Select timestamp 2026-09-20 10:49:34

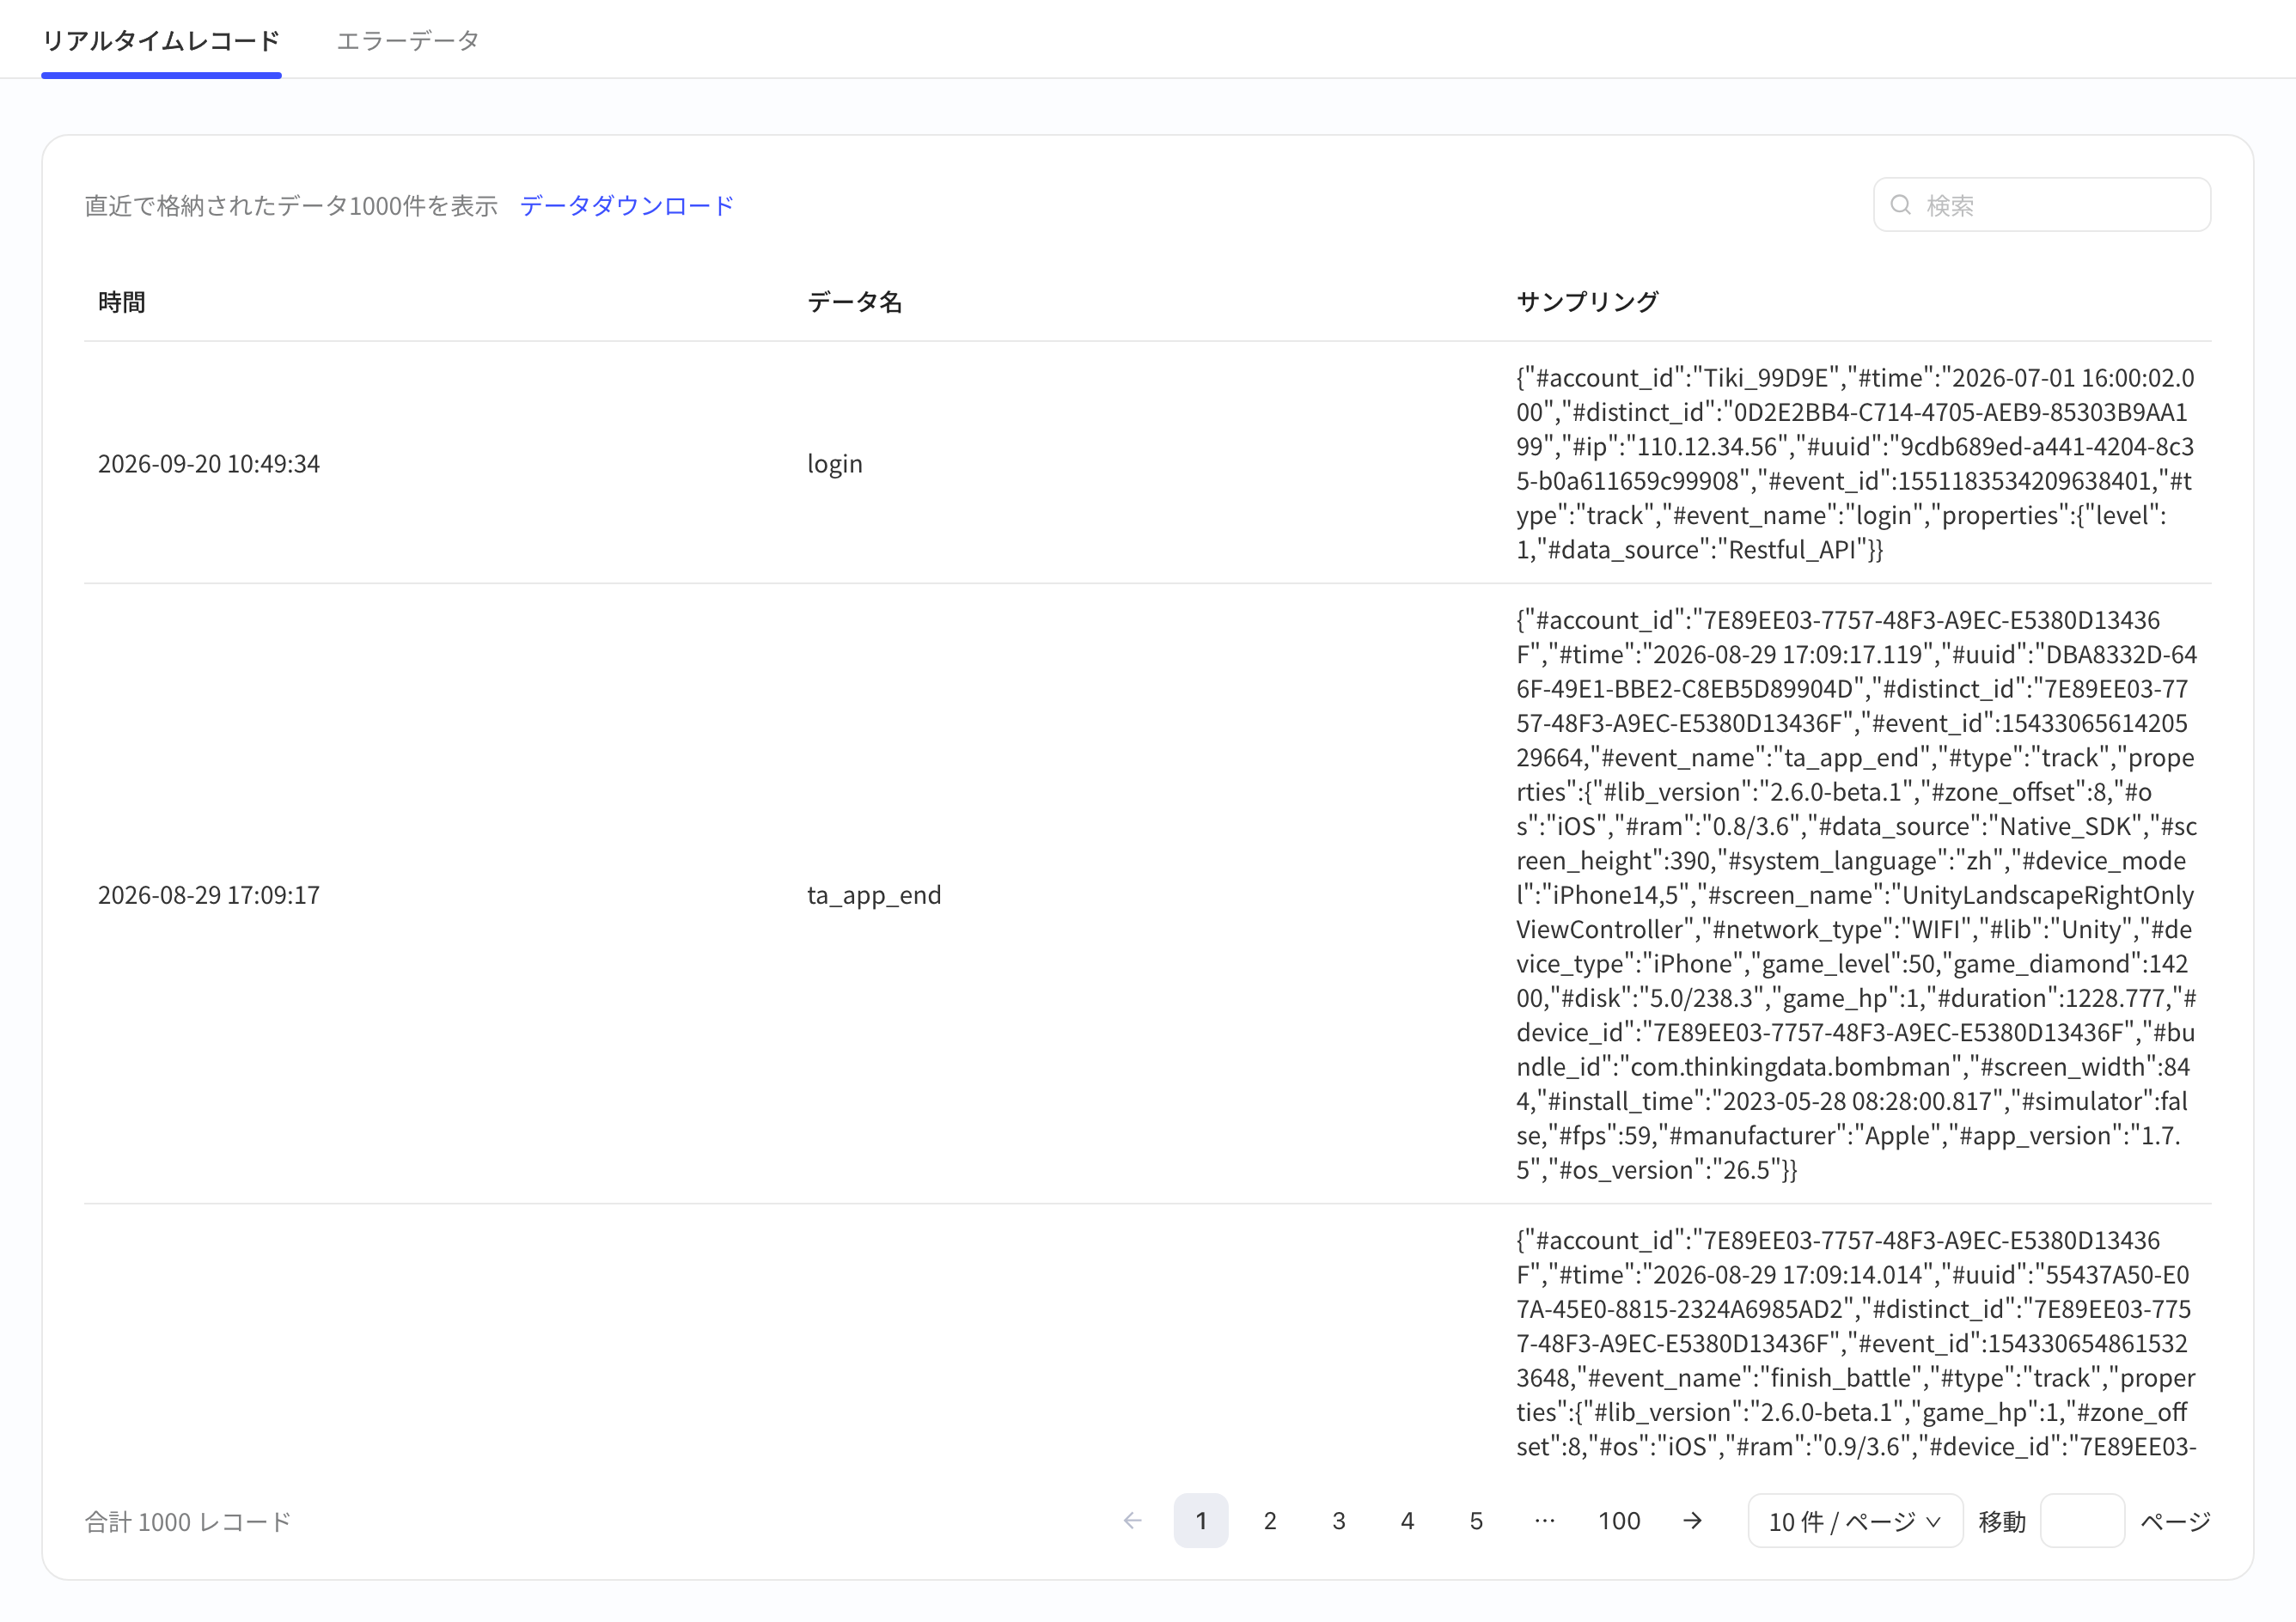click(x=209, y=464)
